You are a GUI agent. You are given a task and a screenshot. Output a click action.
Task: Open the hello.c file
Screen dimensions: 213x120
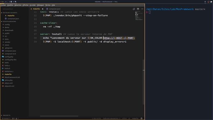point(7,66)
